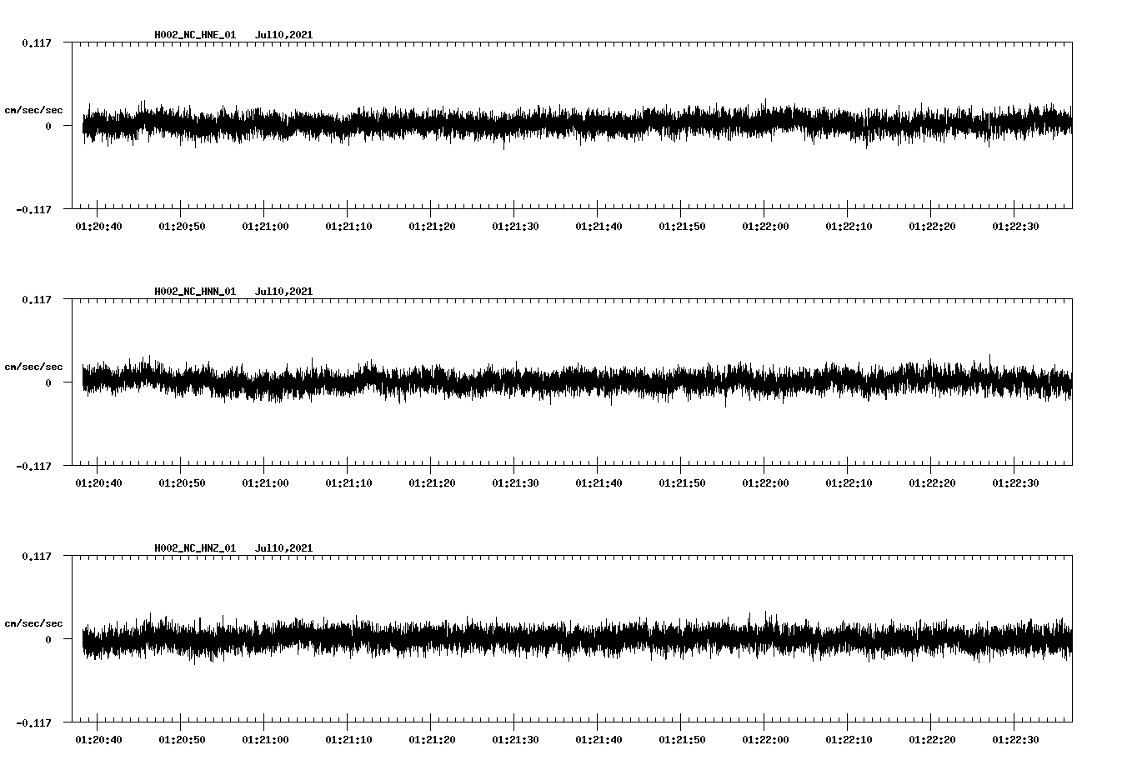Click the cm/sec/sec unit label of the HNN plot

tap(33, 367)
